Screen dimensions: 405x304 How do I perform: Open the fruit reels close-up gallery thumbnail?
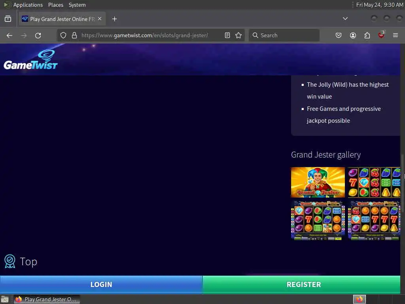374,182
